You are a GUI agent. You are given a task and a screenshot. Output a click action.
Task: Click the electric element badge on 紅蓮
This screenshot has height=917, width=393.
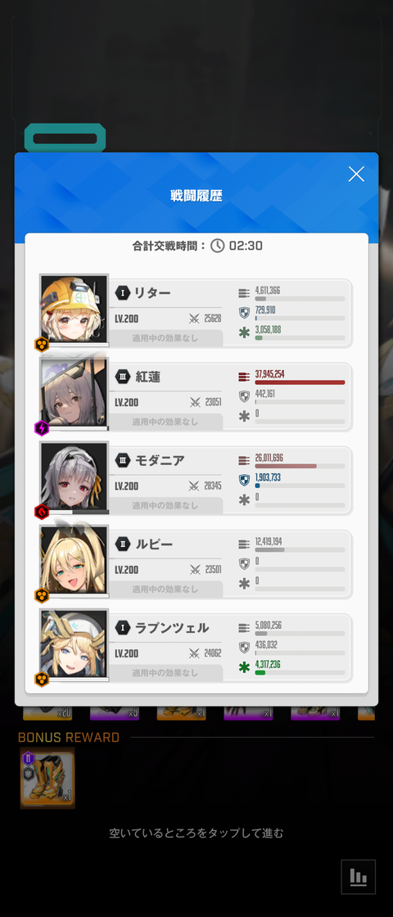tap(42, 428)
